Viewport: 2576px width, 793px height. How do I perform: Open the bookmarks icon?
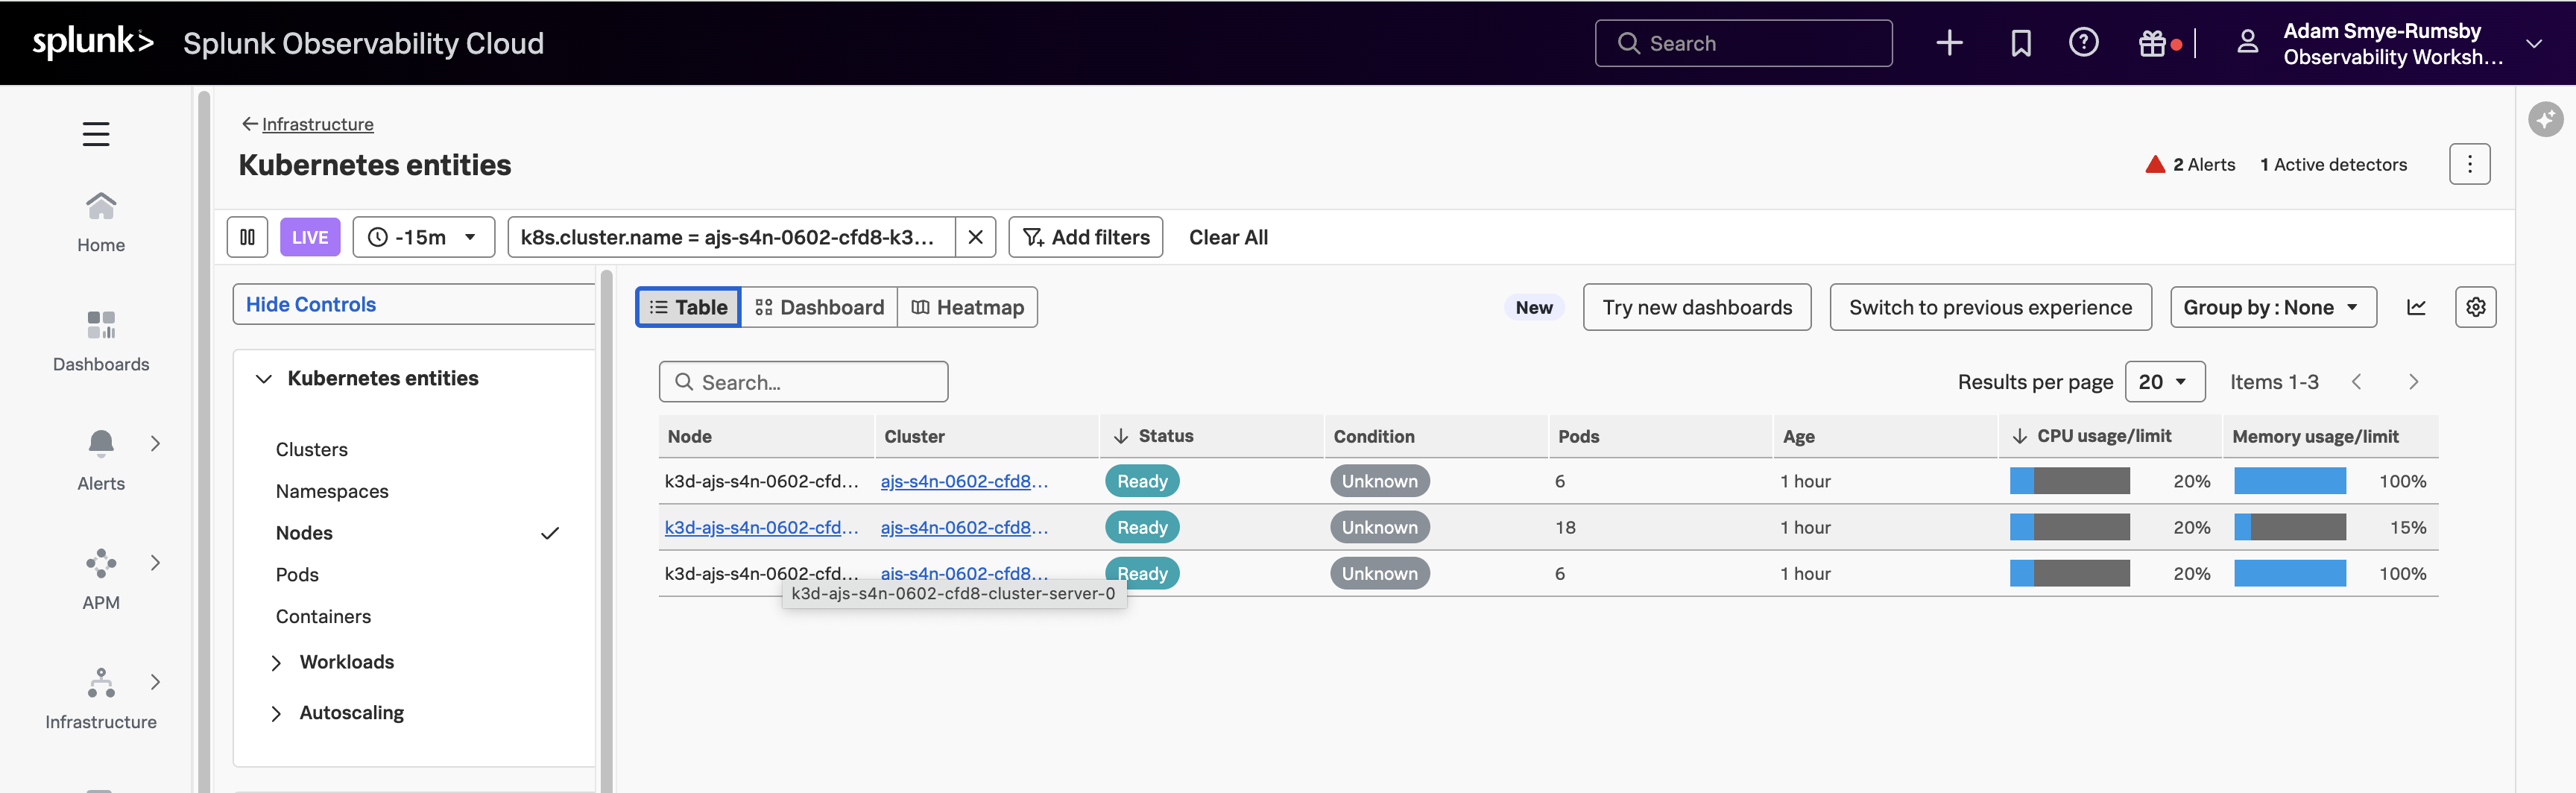tap(2021, 43)
